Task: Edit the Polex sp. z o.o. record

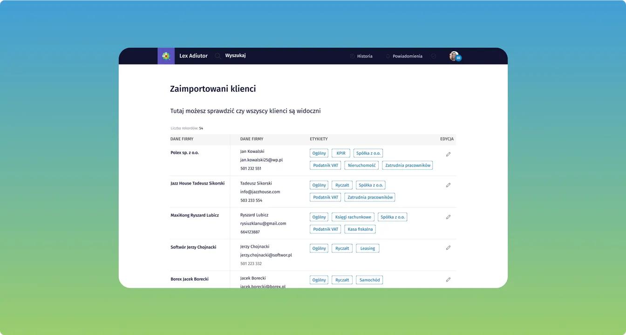Action: click(448, 154)
